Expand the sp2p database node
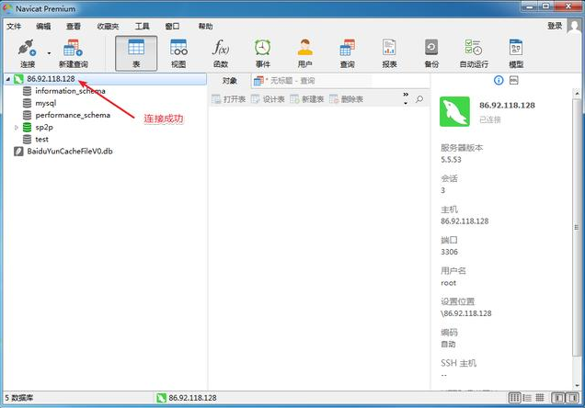Viewport: 585px width, 408px height. (x=16, y=128)
